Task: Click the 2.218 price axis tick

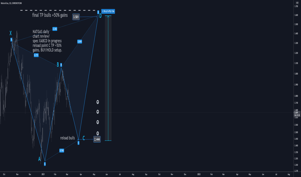Action: coord(296,171)
